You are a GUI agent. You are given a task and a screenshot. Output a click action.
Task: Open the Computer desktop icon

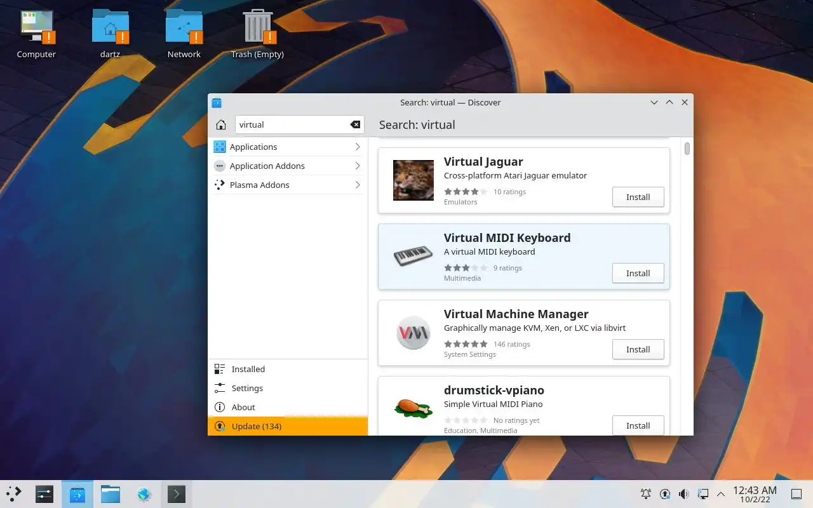[36, 34]
